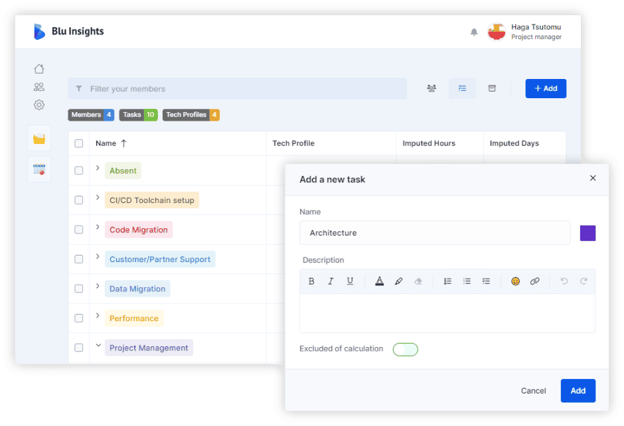Expand the CI/CD Toolchain setup row
The image size is (624, 426).
click(x=98, y=197)
